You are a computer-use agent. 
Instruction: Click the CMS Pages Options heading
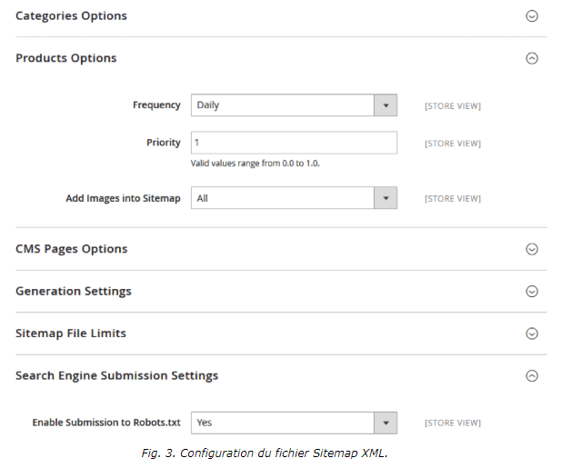coord(72,249)
